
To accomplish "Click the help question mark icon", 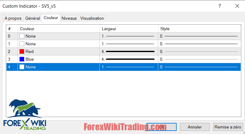I will click(x=220, y=6).
